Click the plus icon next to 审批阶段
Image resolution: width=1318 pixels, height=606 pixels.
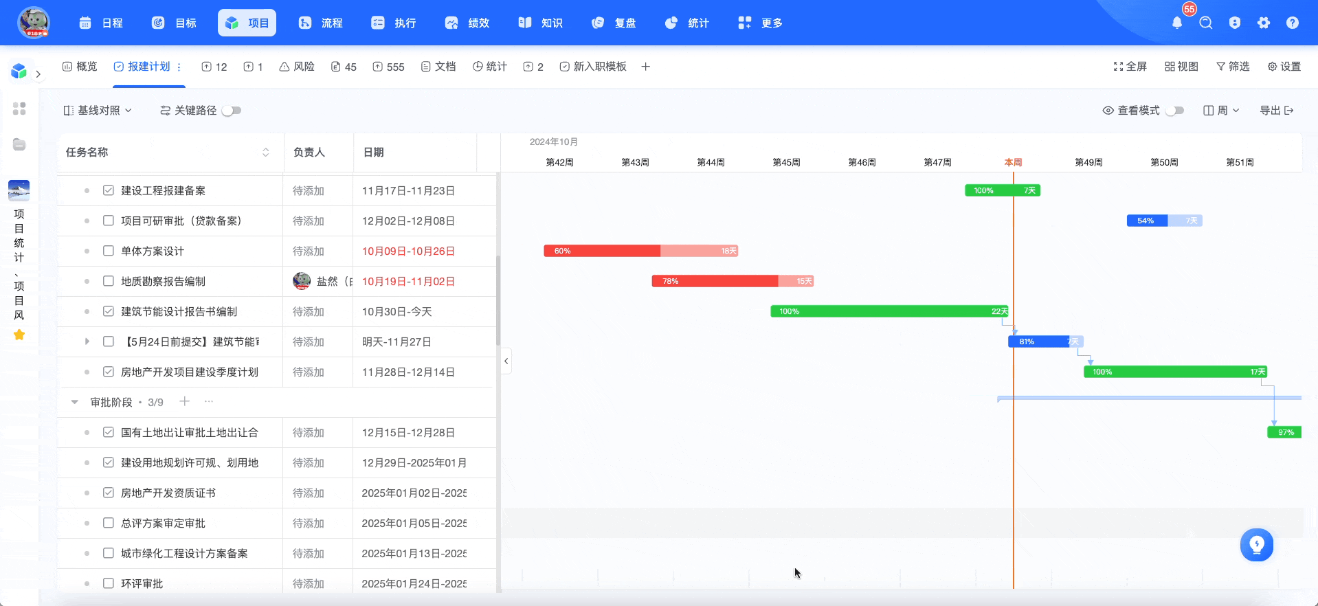coord(184,401)
